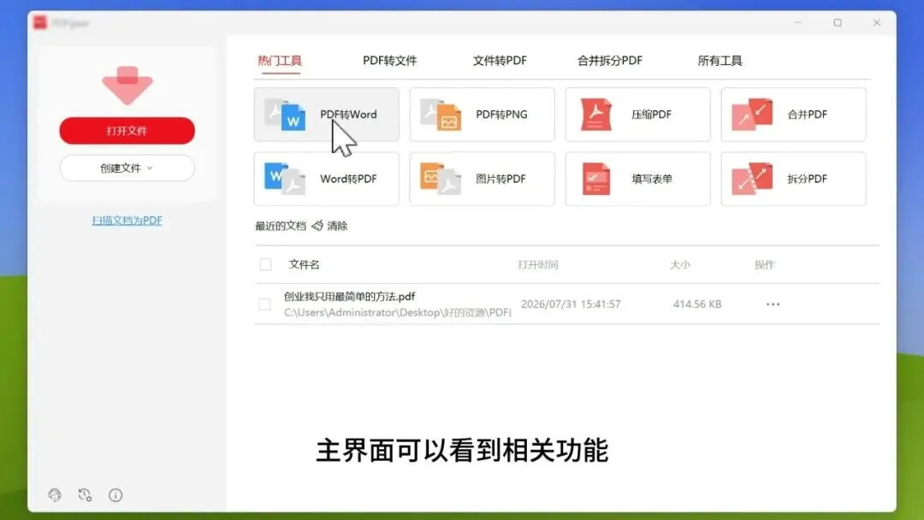Click the broom icon beside 清除

(x=317, y=226)
